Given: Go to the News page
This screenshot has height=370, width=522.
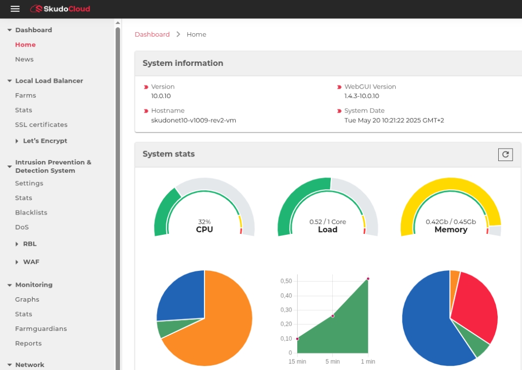Looking at the screenshot, I should pyautogui.click(x=24, y=59).
